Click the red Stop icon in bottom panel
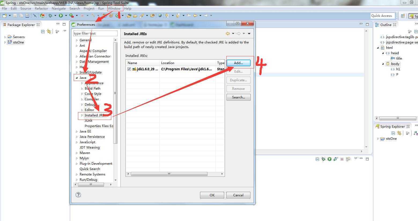This screenshot has width=418, height=221. tap(342, 159)
